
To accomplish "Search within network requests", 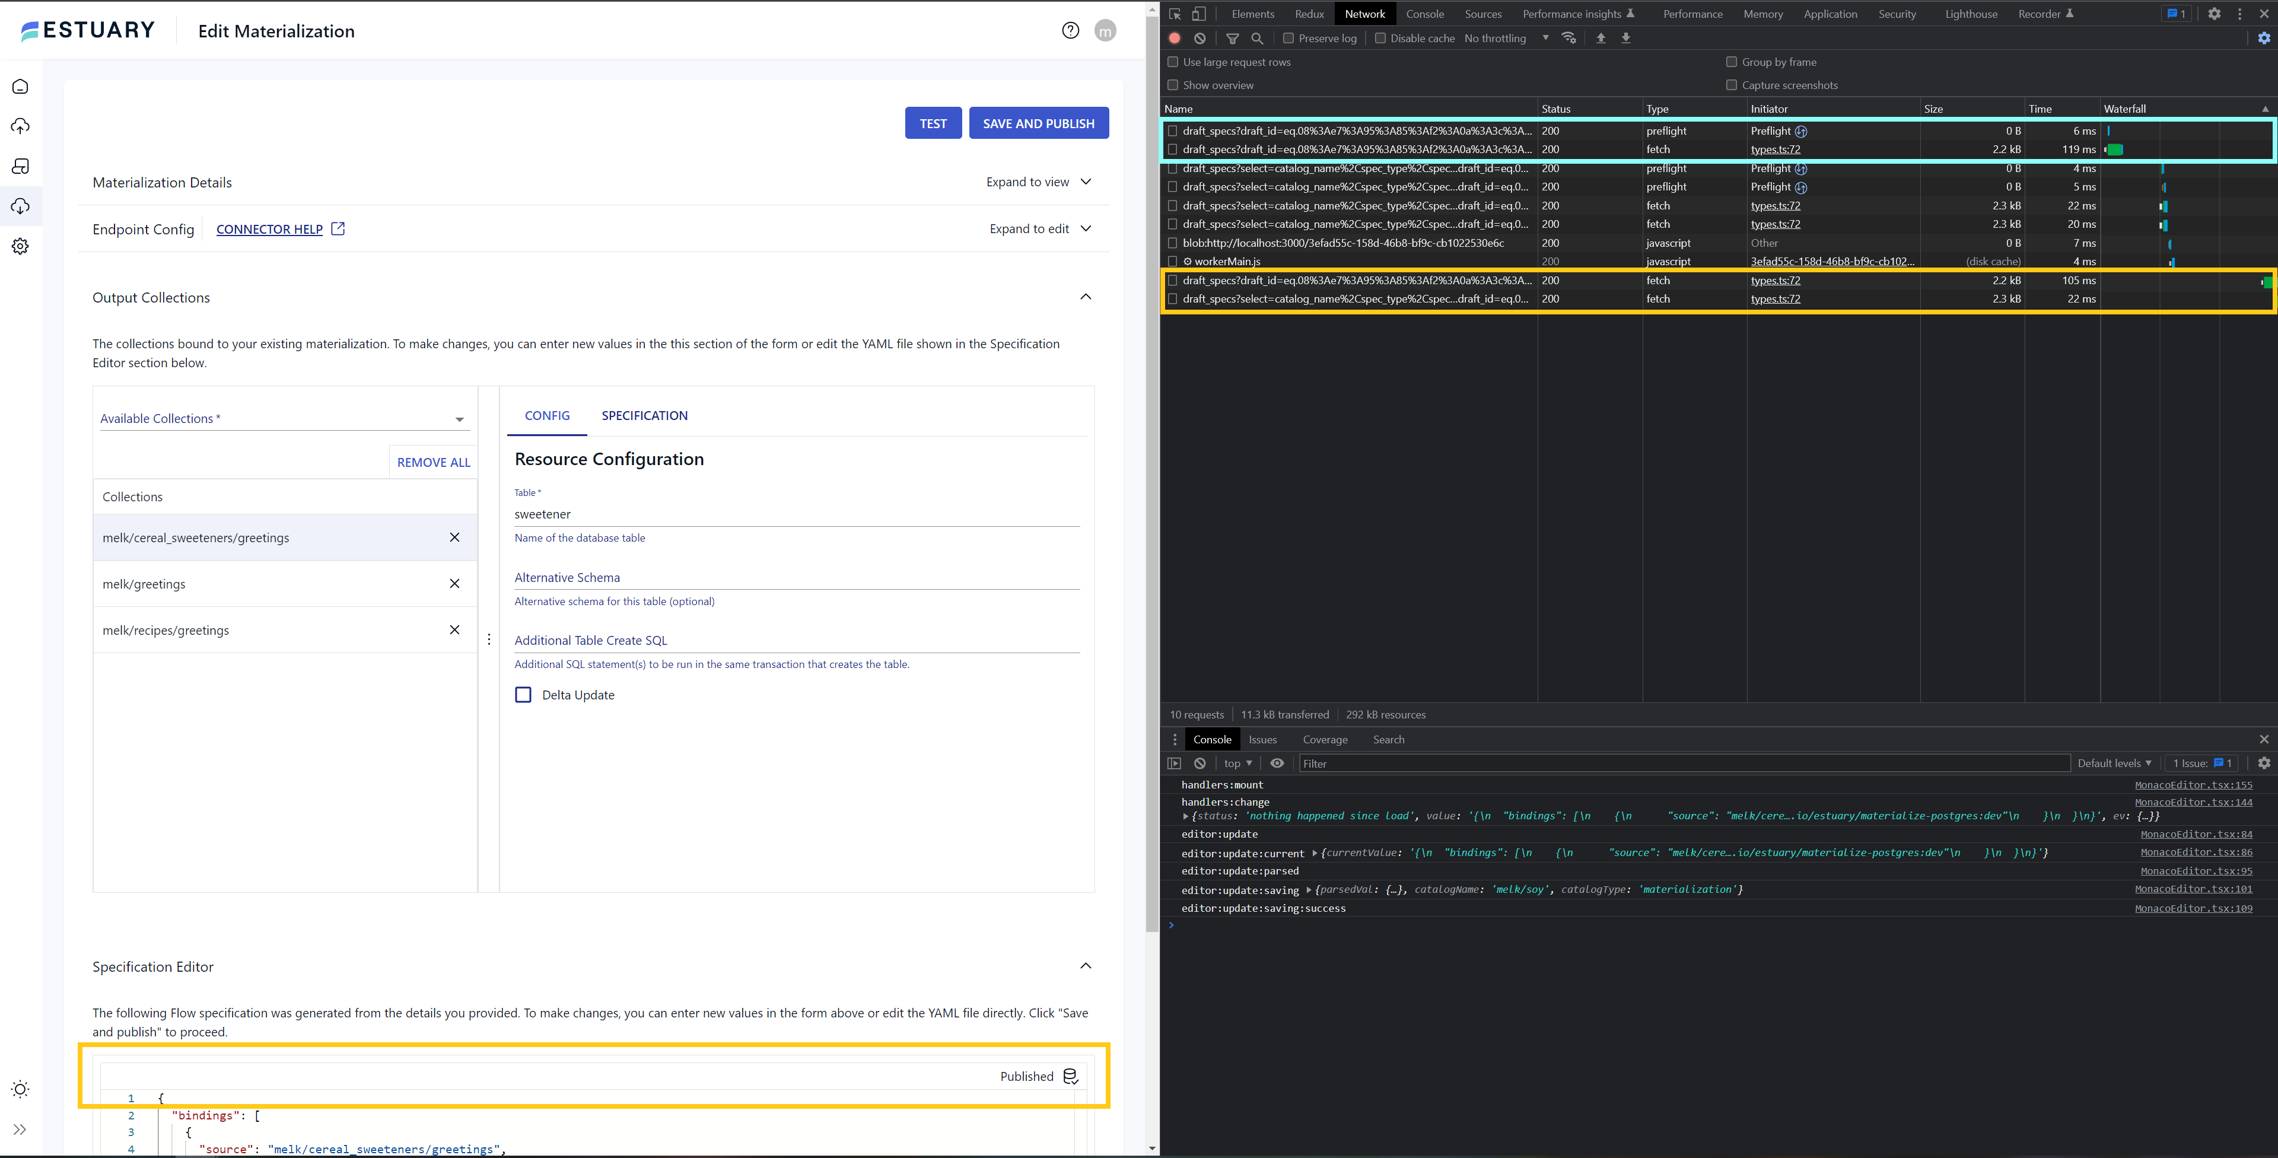I will (x=1256, y=38).
